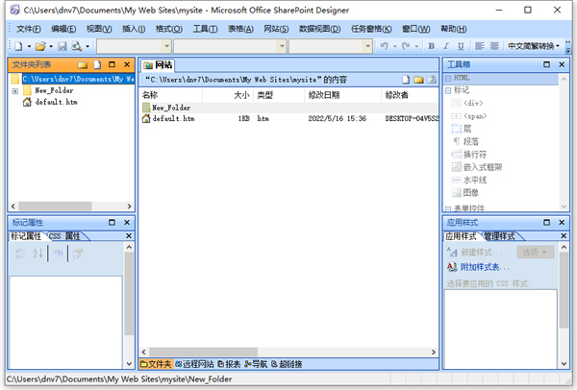
Task: Open the style combo box dropdown
Action: click(x=166, y=46)
